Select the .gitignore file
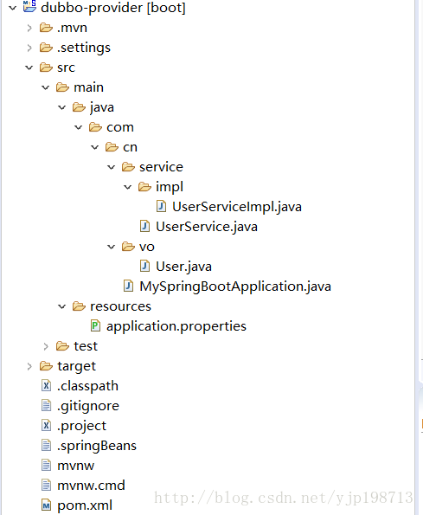This screenshot has height=515, width=423. [80, 406]
